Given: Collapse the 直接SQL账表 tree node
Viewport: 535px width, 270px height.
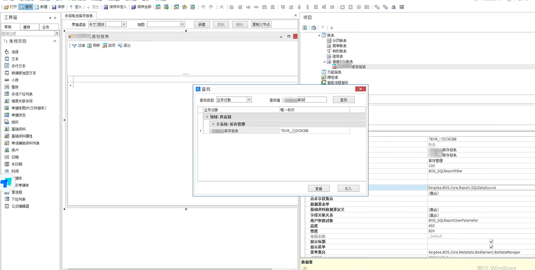Looking at the screenshot, I should pyautogui.click(x=324, y=62).
